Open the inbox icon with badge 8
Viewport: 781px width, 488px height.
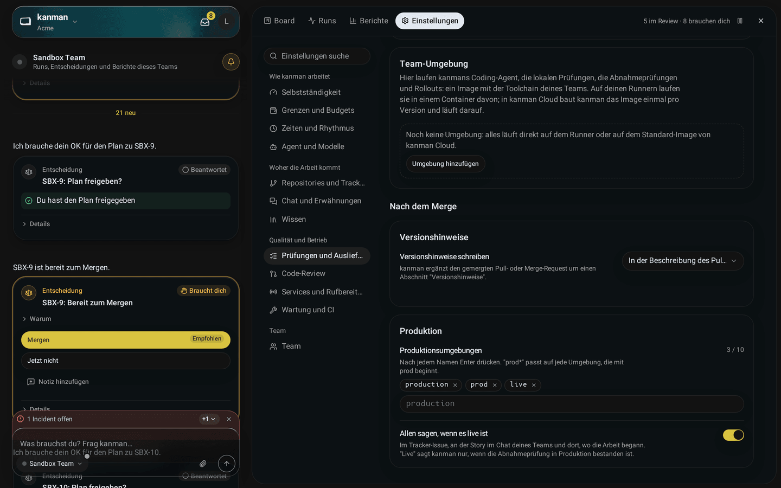205,22
